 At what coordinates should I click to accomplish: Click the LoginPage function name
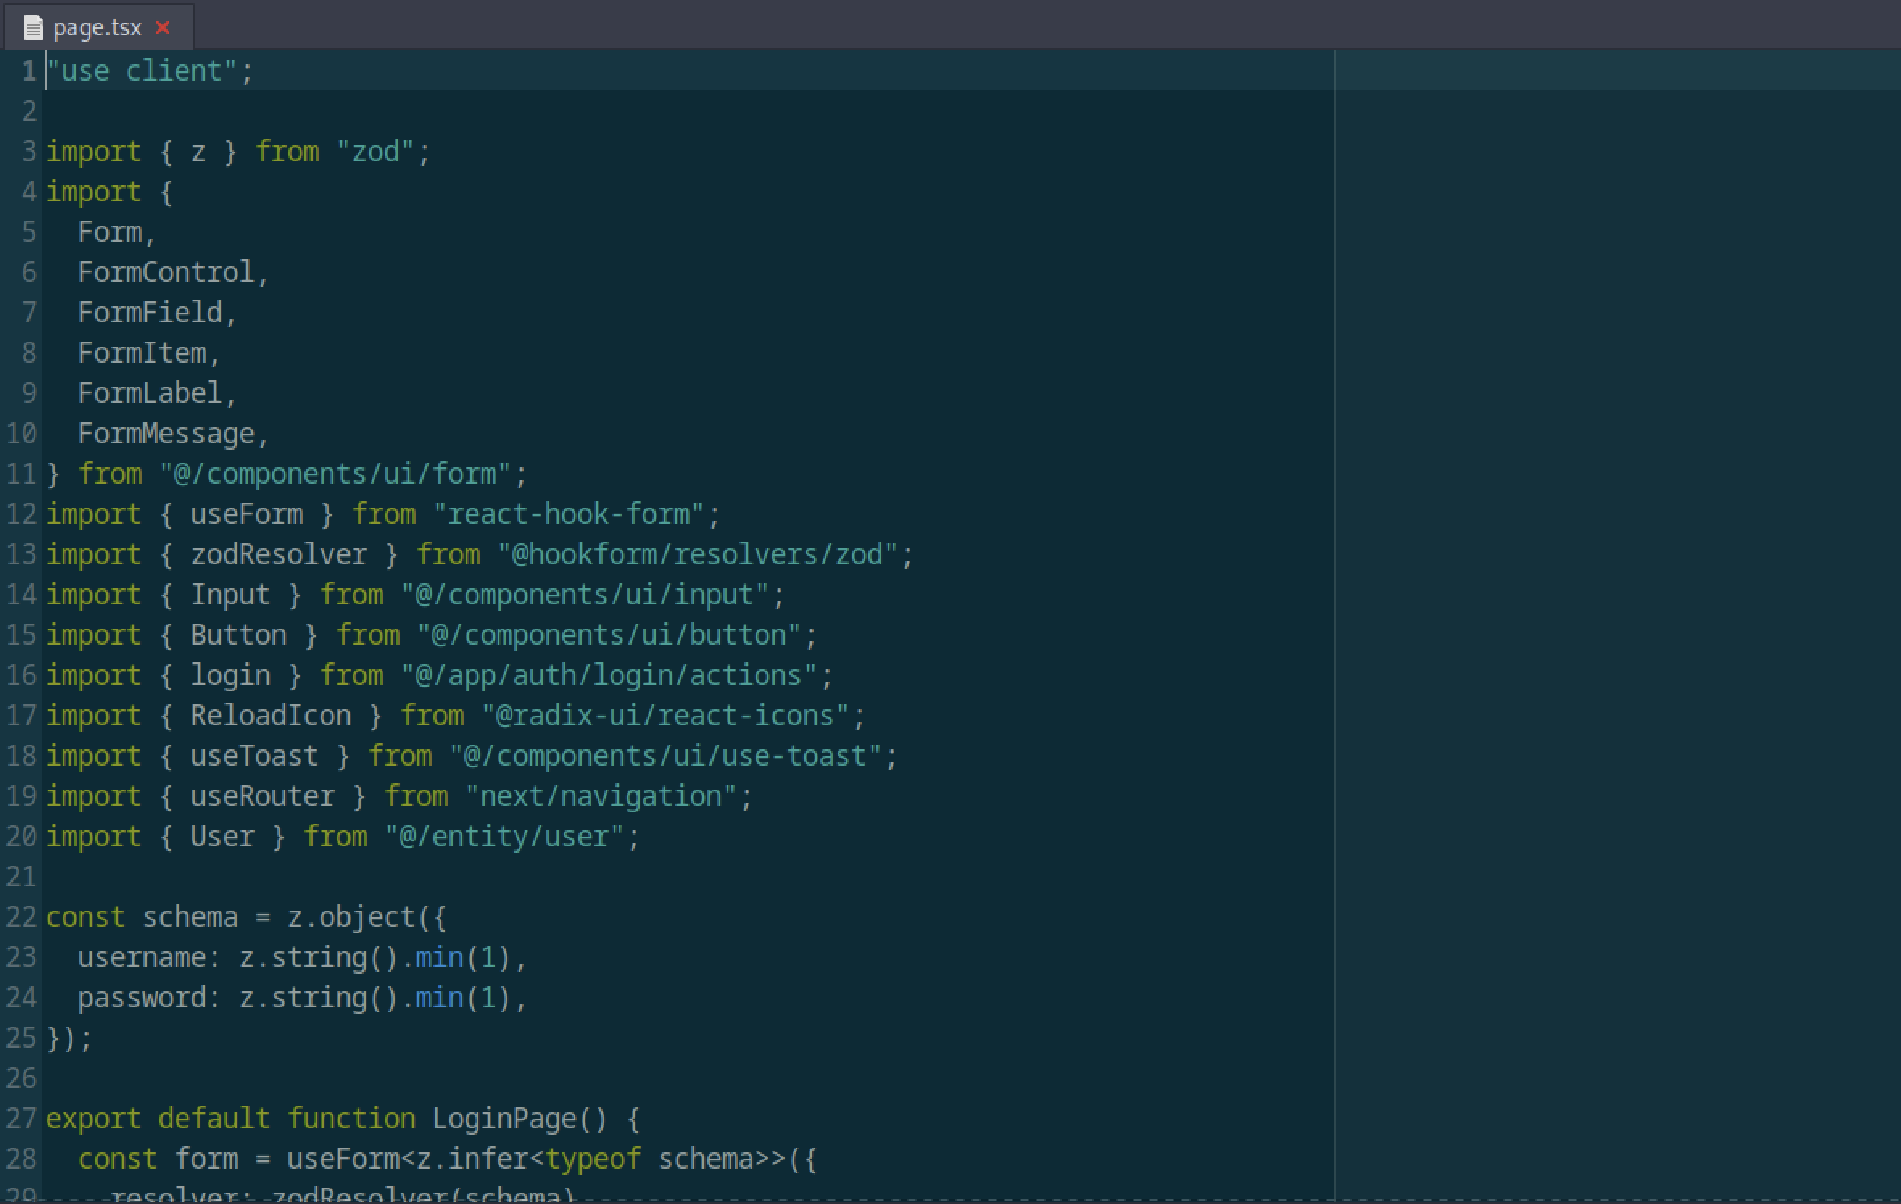504,1119
